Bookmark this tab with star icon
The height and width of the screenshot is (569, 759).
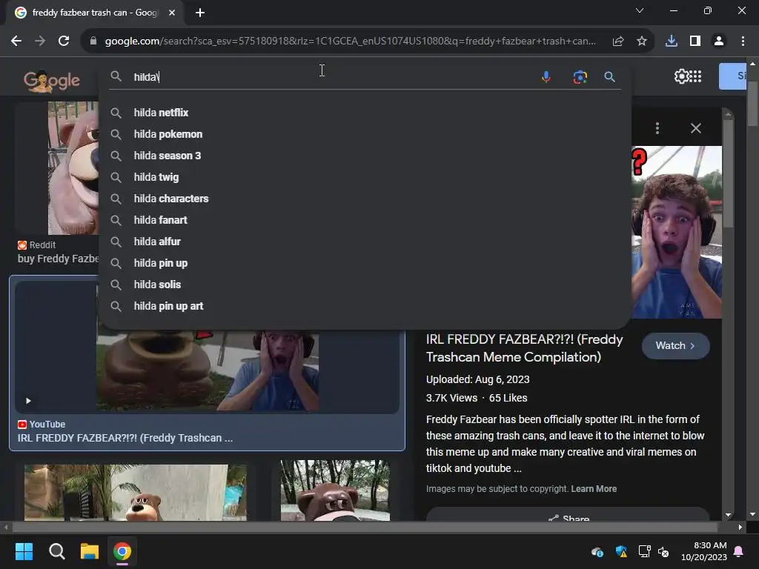tap(641, 41)
